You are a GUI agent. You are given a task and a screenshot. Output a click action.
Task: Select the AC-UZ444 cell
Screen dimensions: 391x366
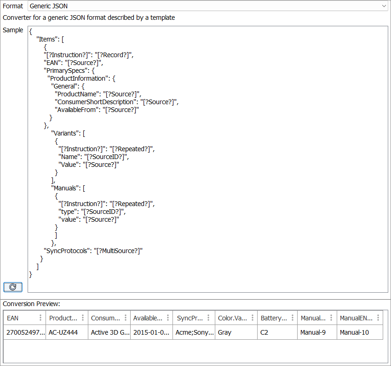(x=67, y=332)
